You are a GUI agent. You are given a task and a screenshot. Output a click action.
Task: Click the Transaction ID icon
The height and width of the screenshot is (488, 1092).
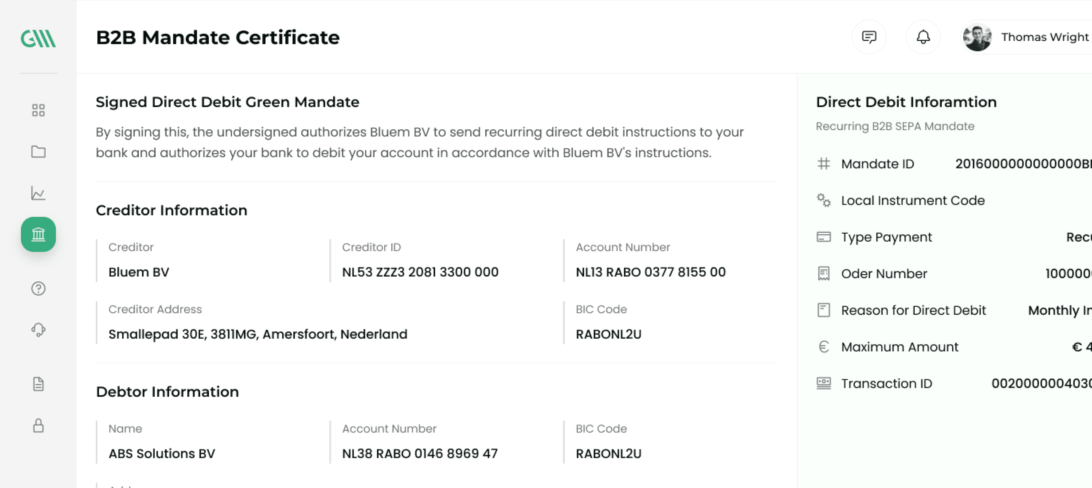[824, 383]
